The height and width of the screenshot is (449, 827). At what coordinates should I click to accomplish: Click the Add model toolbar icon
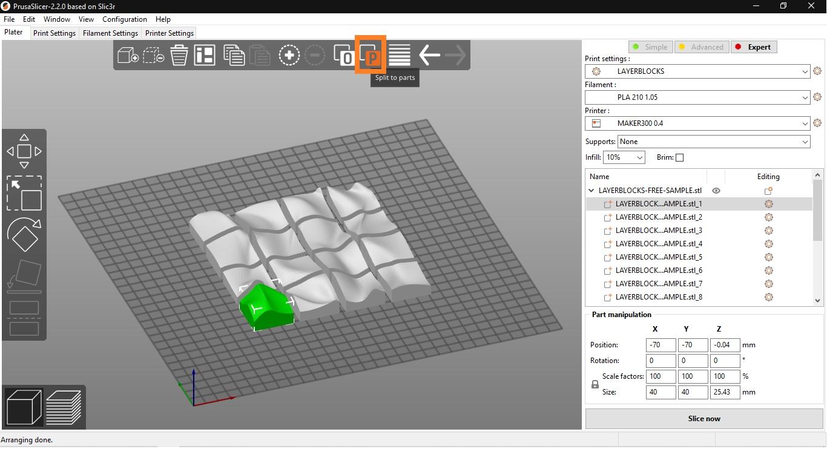coord(128,56)
